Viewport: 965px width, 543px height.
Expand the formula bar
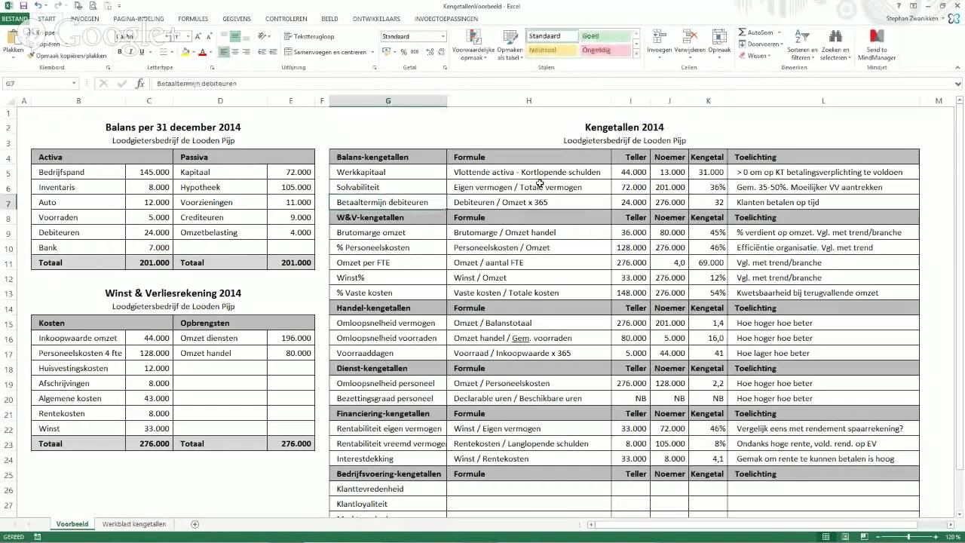click(x=958, y=84)
